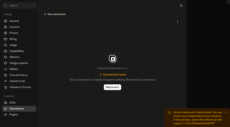Image resolution: width=230 pixels, height=127 pixels.
Task: Open Claude in Chrome settings
Action: 19,87
